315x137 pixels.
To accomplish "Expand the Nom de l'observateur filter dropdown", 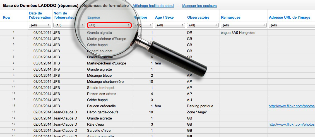I will click(65, 25).
